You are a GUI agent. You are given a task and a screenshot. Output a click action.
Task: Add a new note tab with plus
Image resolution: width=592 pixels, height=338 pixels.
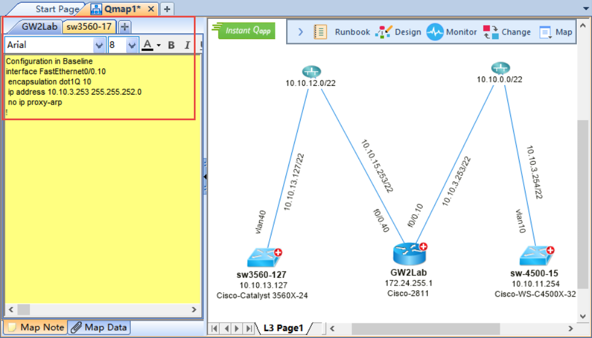click(124, 27)
